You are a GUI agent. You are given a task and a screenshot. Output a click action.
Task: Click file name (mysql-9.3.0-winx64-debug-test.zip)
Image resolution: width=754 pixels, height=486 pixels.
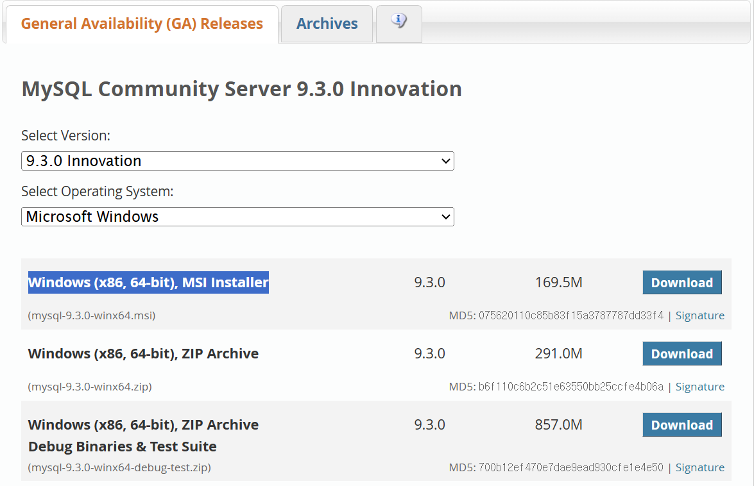pyautogui.click(x=119, y=467)
